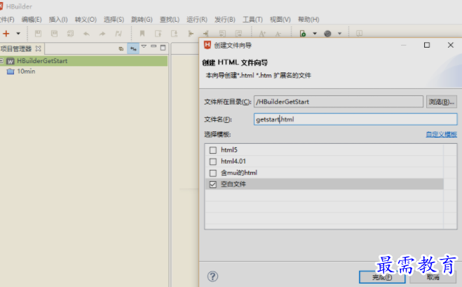Expand the HBuilderGetStart project node
The height and width of the screenshot is (287, 462).
pos(1,61)
